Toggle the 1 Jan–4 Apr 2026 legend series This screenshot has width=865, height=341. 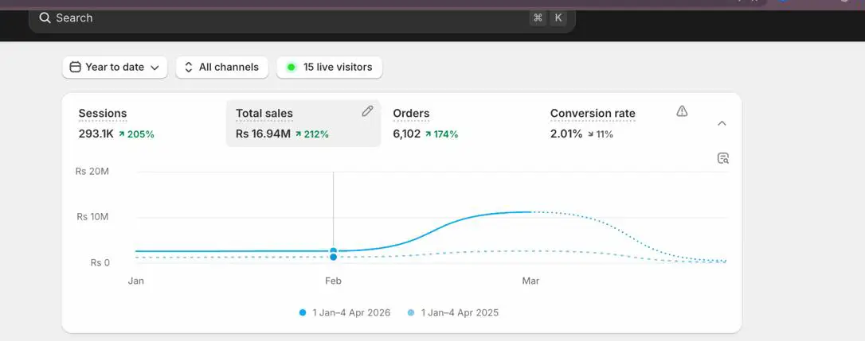click(345, 312)
